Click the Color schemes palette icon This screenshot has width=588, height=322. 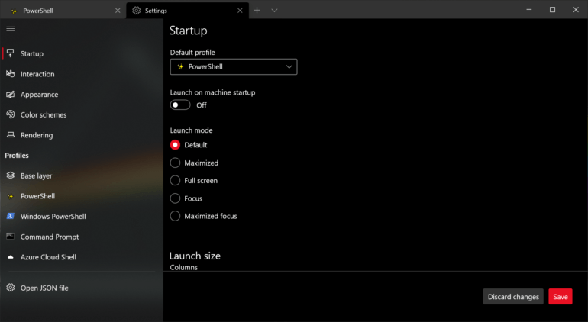click(x=11, y=114)
